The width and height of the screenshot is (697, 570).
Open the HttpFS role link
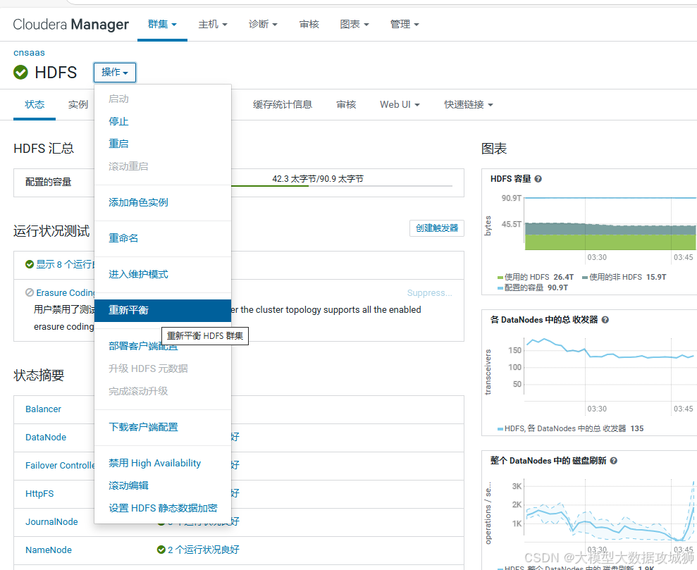(39, 494)
